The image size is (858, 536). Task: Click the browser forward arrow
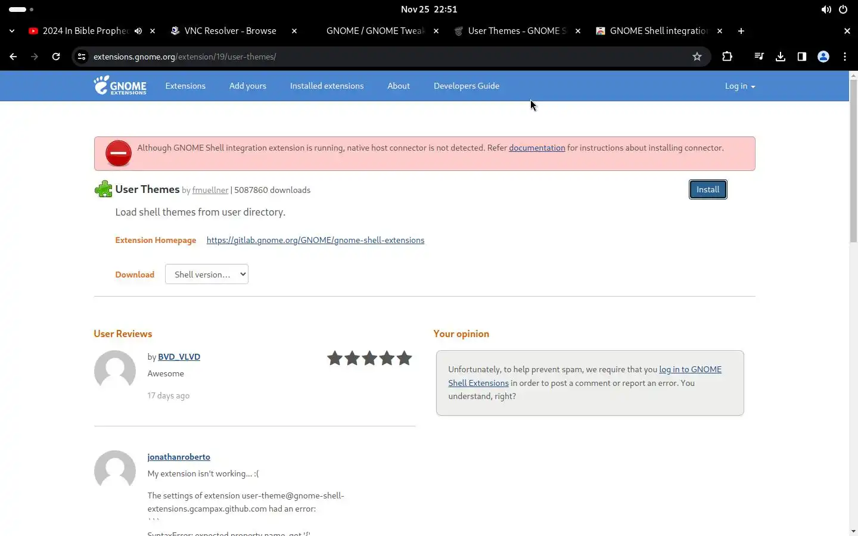[35, 57]
